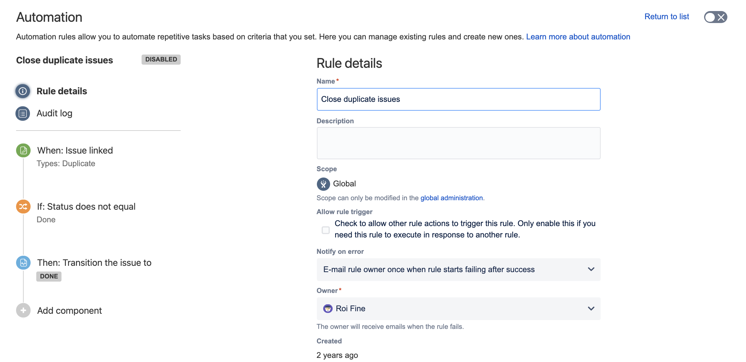The height and width of the screenshot is (362, 746).
Task: Open the Owner dropdown
Action: [x=458, y=309]
